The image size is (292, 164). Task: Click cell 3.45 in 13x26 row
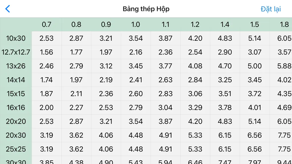[136, 66]
